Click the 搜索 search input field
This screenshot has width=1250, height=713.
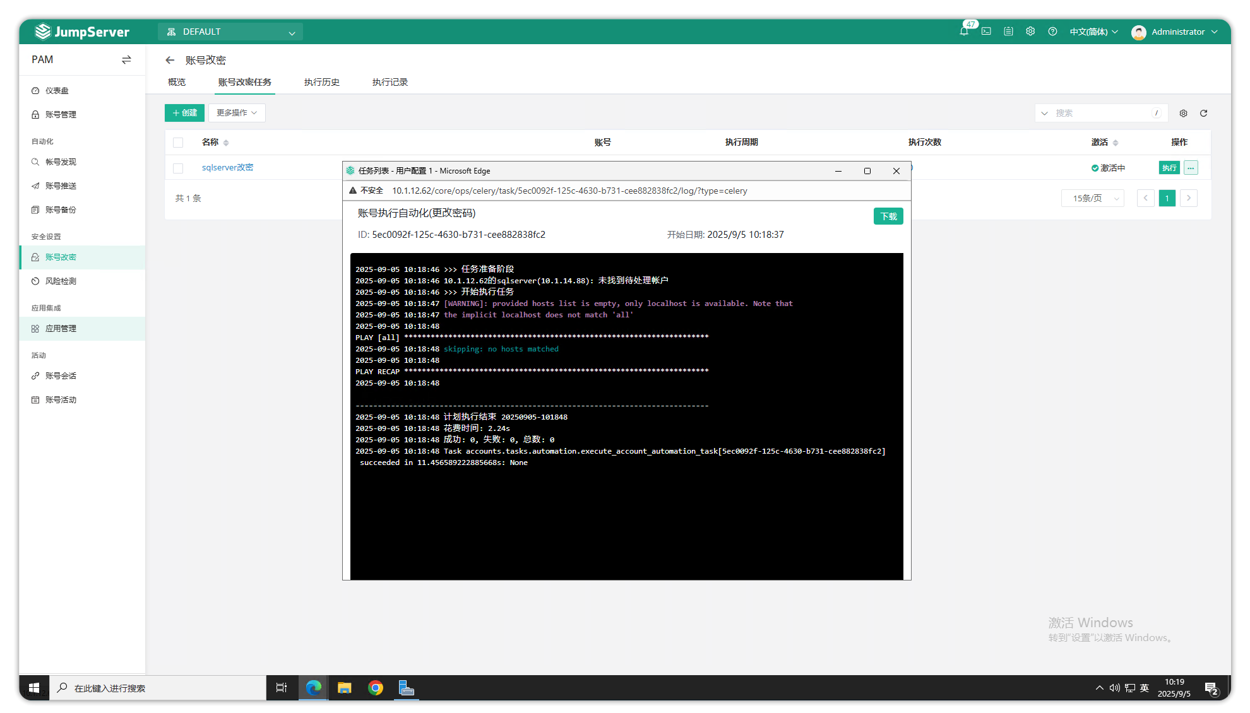click(1102, 114)
